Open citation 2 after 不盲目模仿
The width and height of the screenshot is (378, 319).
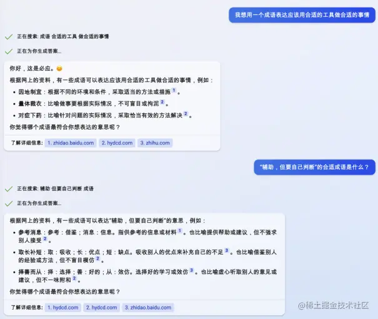tap(97, 259)
